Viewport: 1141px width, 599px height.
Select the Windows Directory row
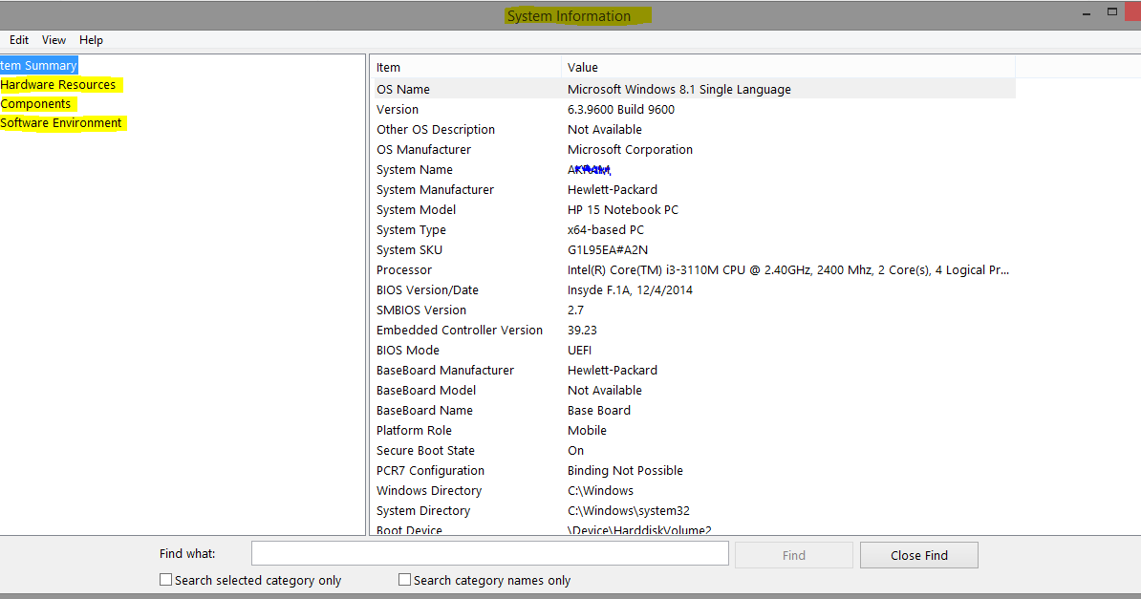coord(693,490)
